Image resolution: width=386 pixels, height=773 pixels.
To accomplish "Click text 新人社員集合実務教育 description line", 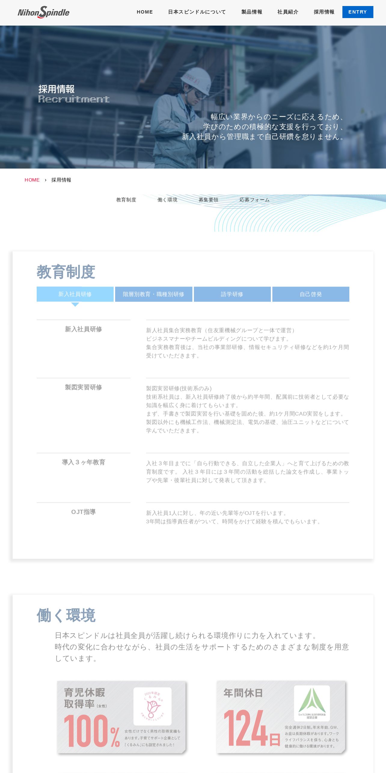I will click(x=222, y=330).
